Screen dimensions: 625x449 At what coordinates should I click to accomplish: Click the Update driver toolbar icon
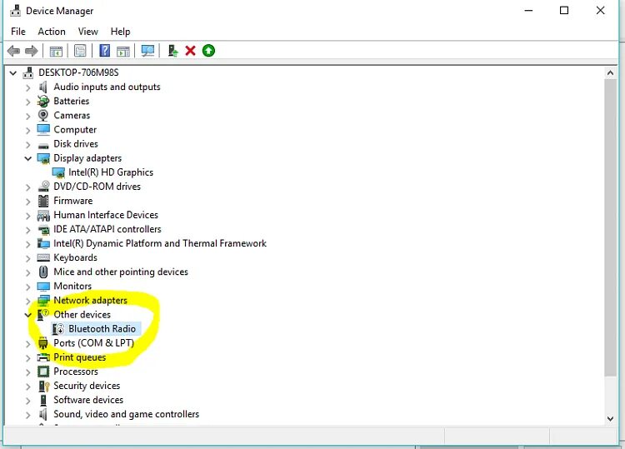(x=172, y=51)
